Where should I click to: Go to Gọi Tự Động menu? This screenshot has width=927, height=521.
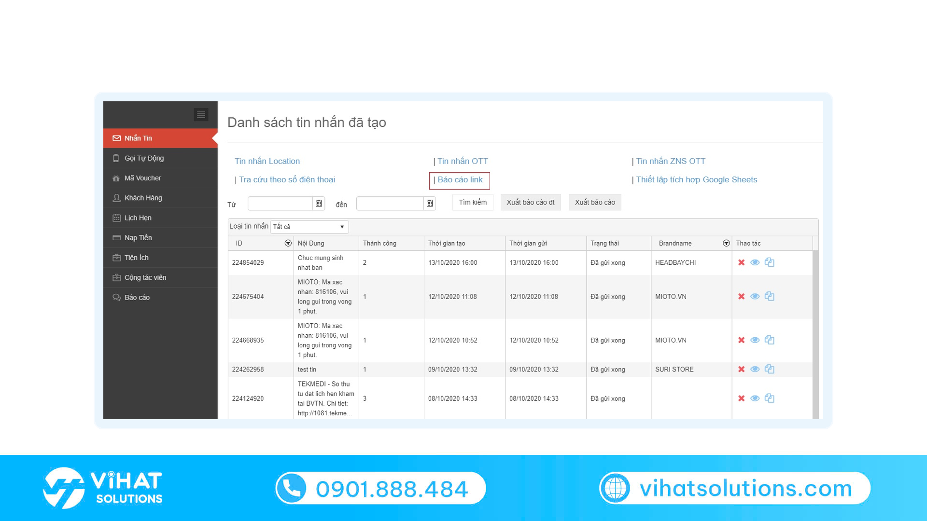click(160, 158)
